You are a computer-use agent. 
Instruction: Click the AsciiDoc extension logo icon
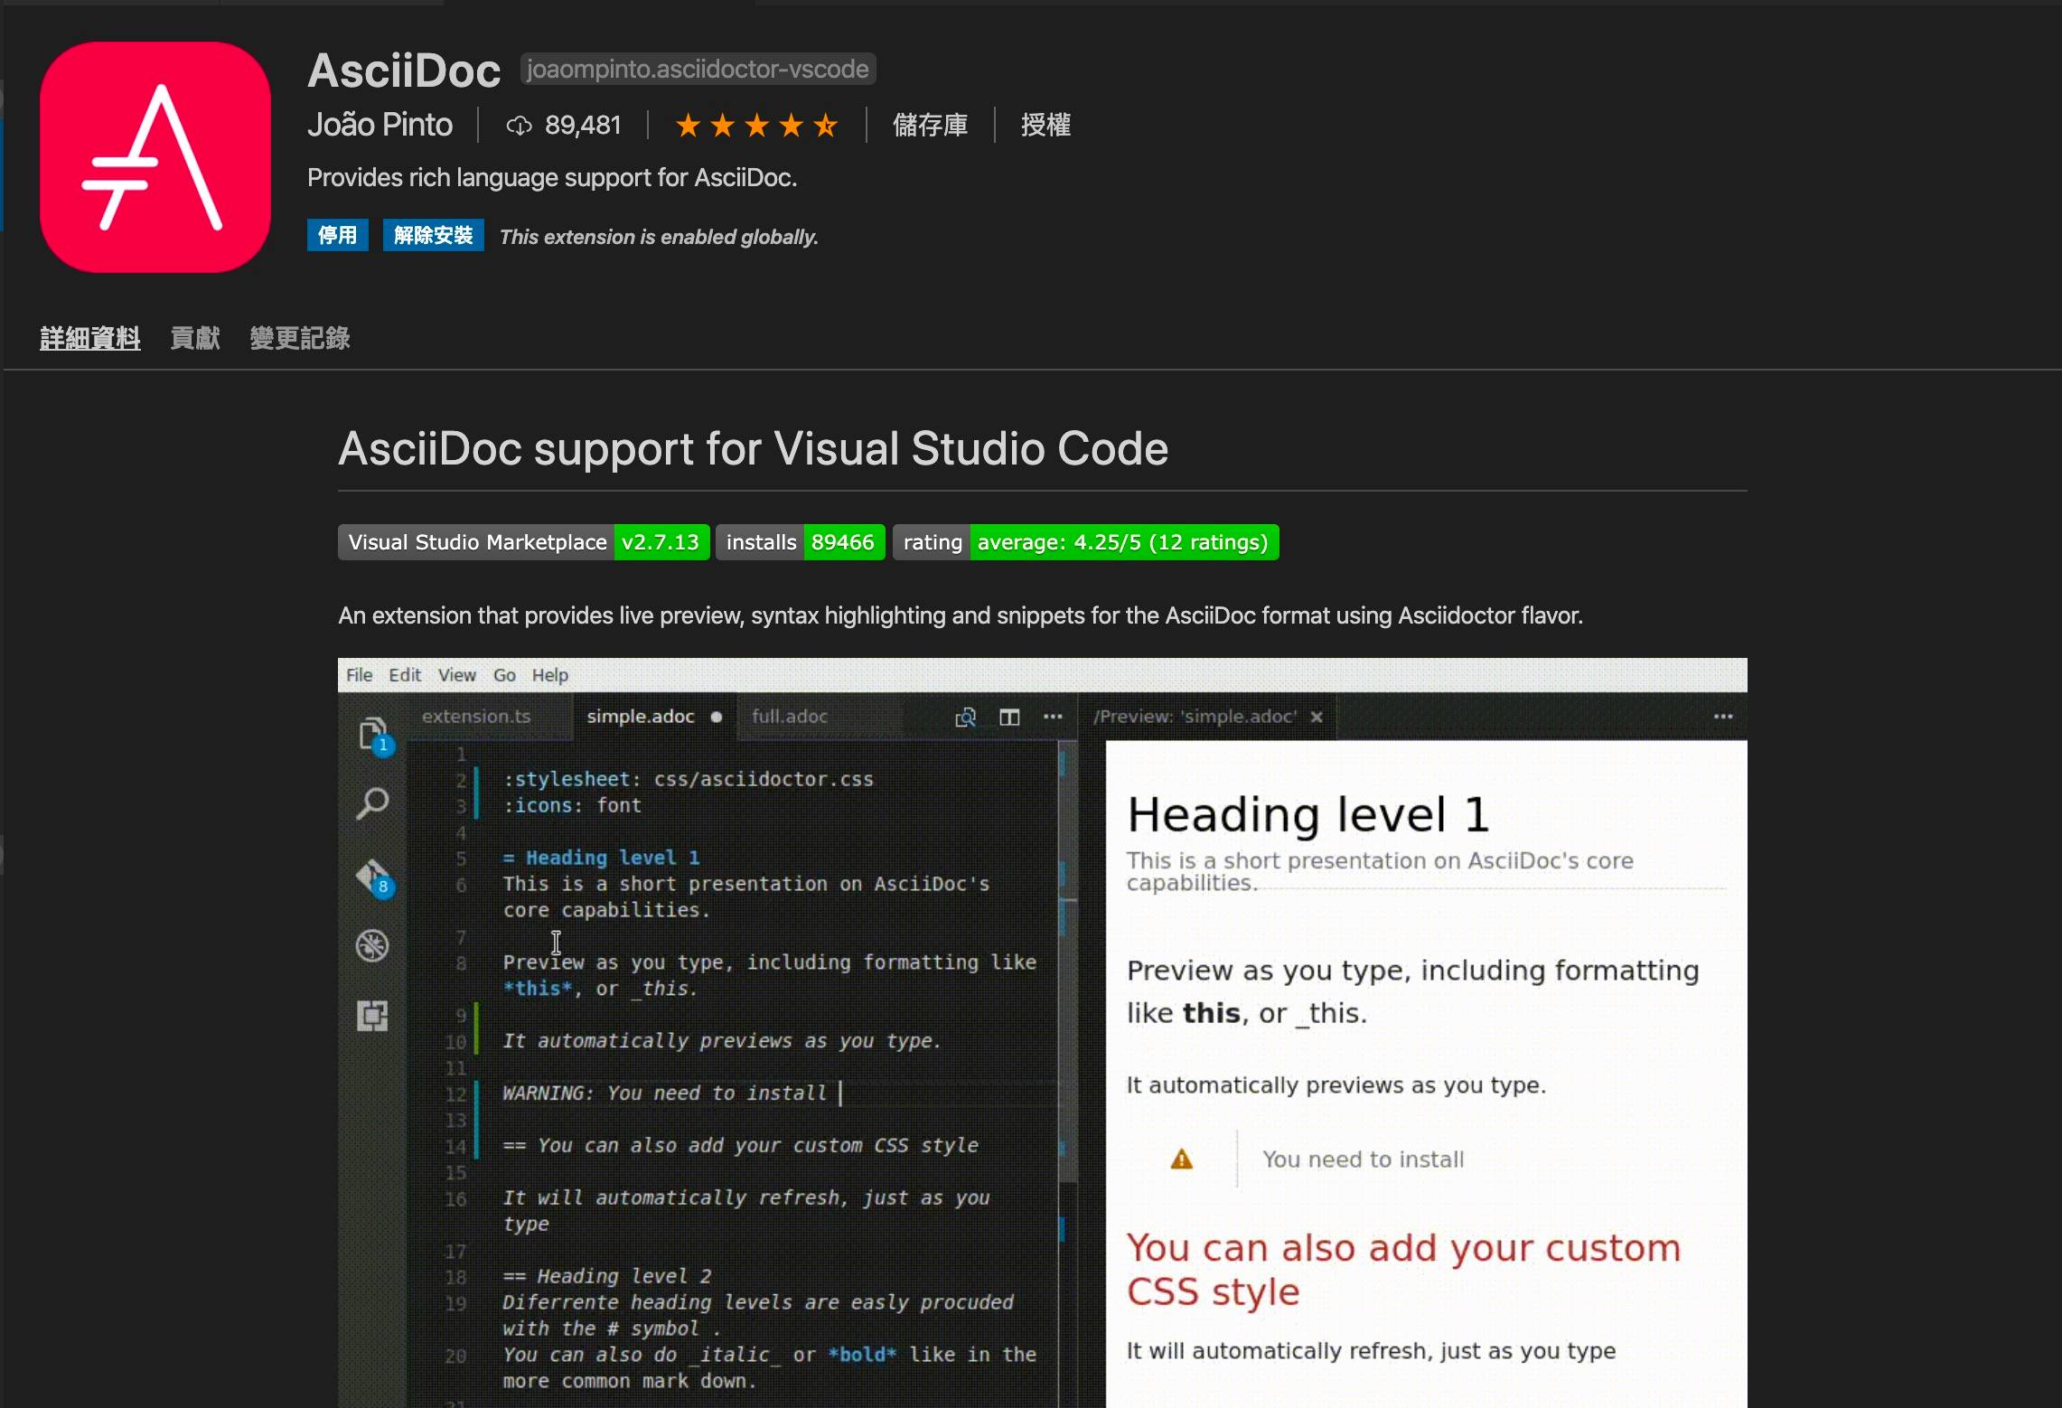(x=155, y=156)
